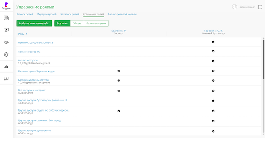Open role Базовый уровень доступа
This screenshot has height=164, width=265.
33,80
